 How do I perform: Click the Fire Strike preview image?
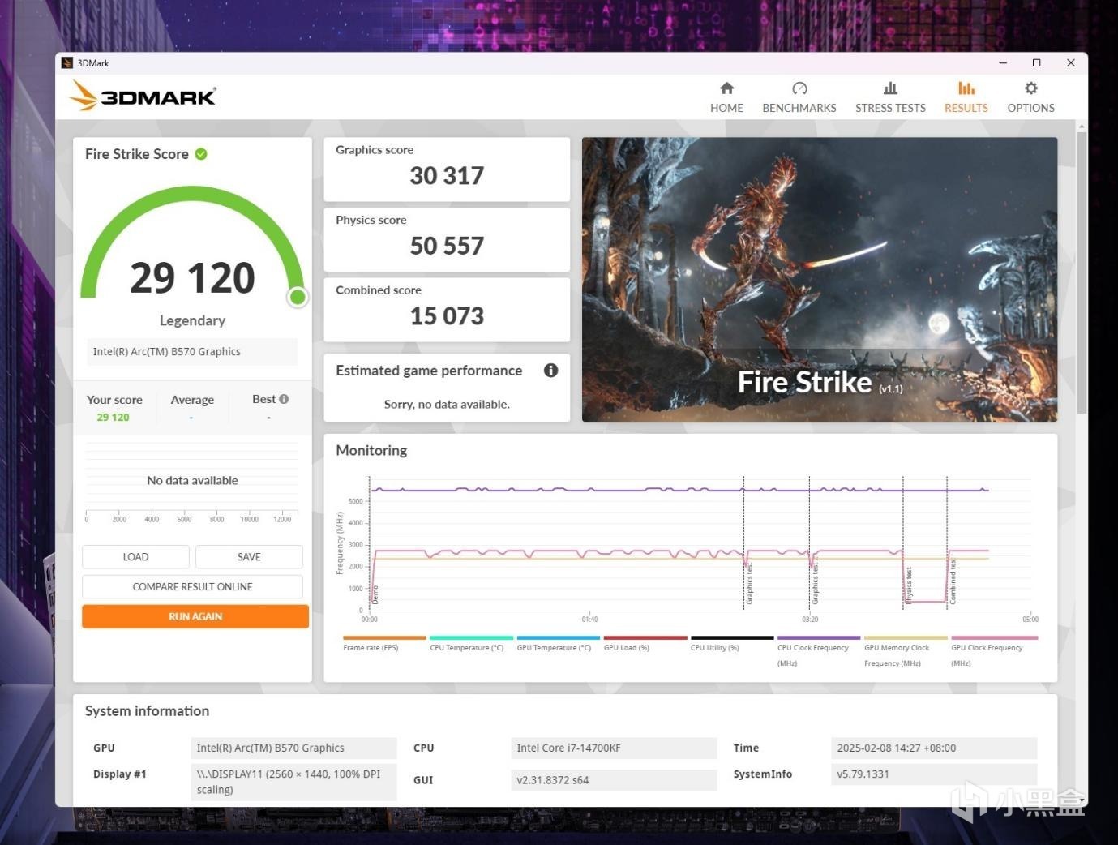pyautogui.click(x=820, y=279)
